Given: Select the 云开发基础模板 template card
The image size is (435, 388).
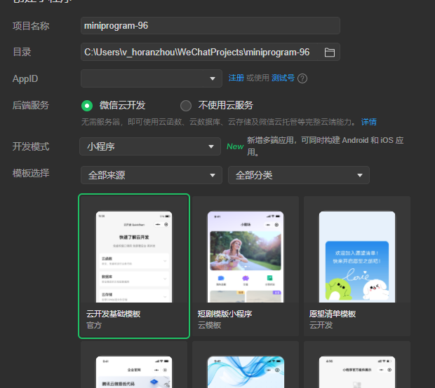Looking at the screenshot, I should (134, 266).
